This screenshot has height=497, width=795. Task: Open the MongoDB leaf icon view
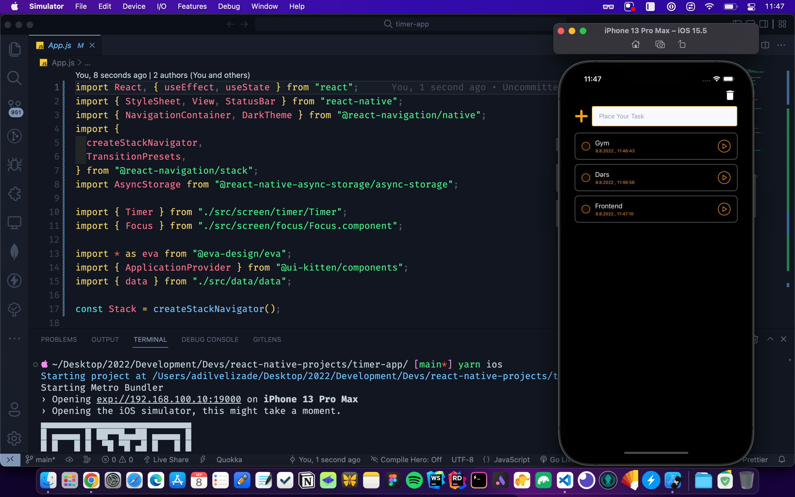(14, 252)
